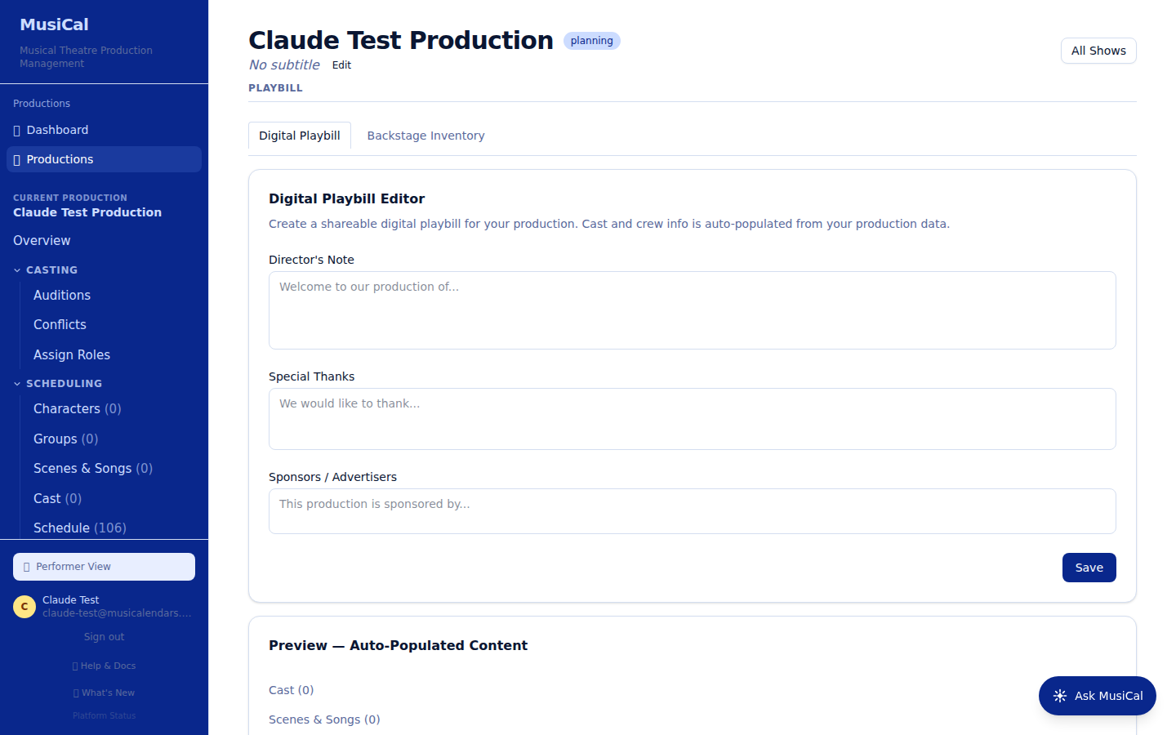
Task: Open Auditions under Casting
Action: [62, 296]
